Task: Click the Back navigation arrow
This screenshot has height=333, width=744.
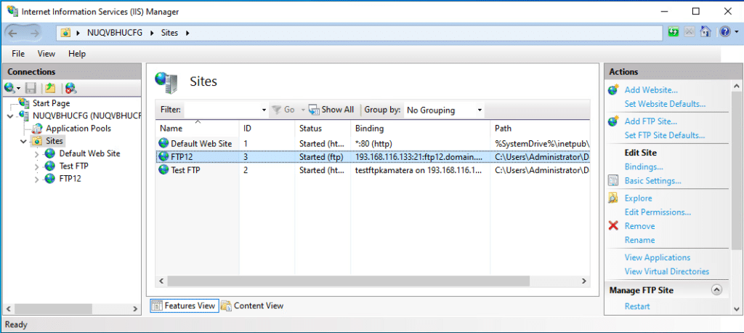Action: (13, 32)
